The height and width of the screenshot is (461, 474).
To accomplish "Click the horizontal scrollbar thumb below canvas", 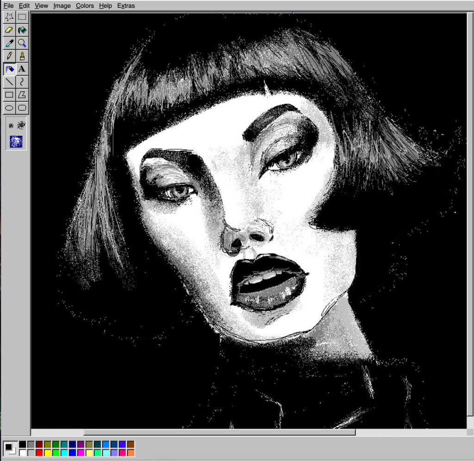I will click(x=219, y=432).
